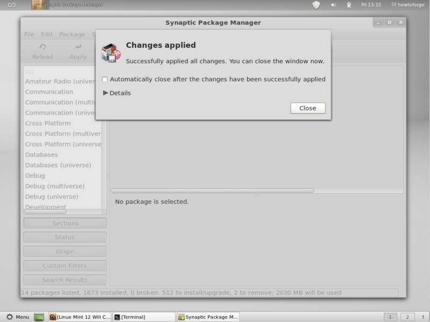Click the Close button in Changes applied dialog
Viewport: 430px width, 322px height.
pyautogui.click(x=307, y=108)
